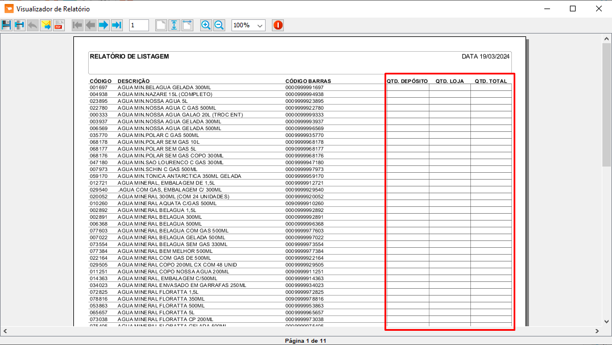
Task: Go to the first page arrow
Action: (77, 26)
